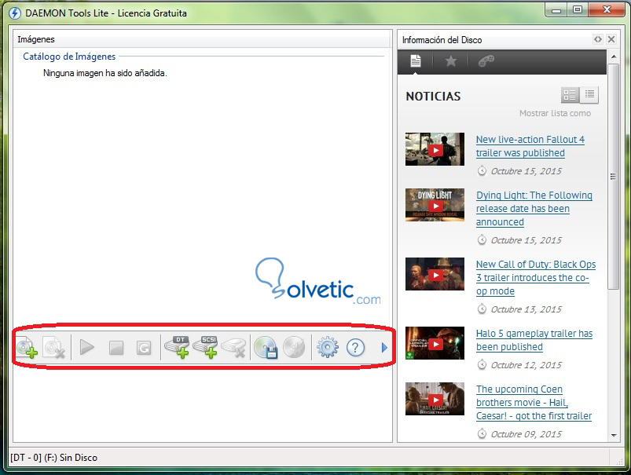The image size is (631, 475).
Task: Switch news to thumbnail list view
Action: 570,95
